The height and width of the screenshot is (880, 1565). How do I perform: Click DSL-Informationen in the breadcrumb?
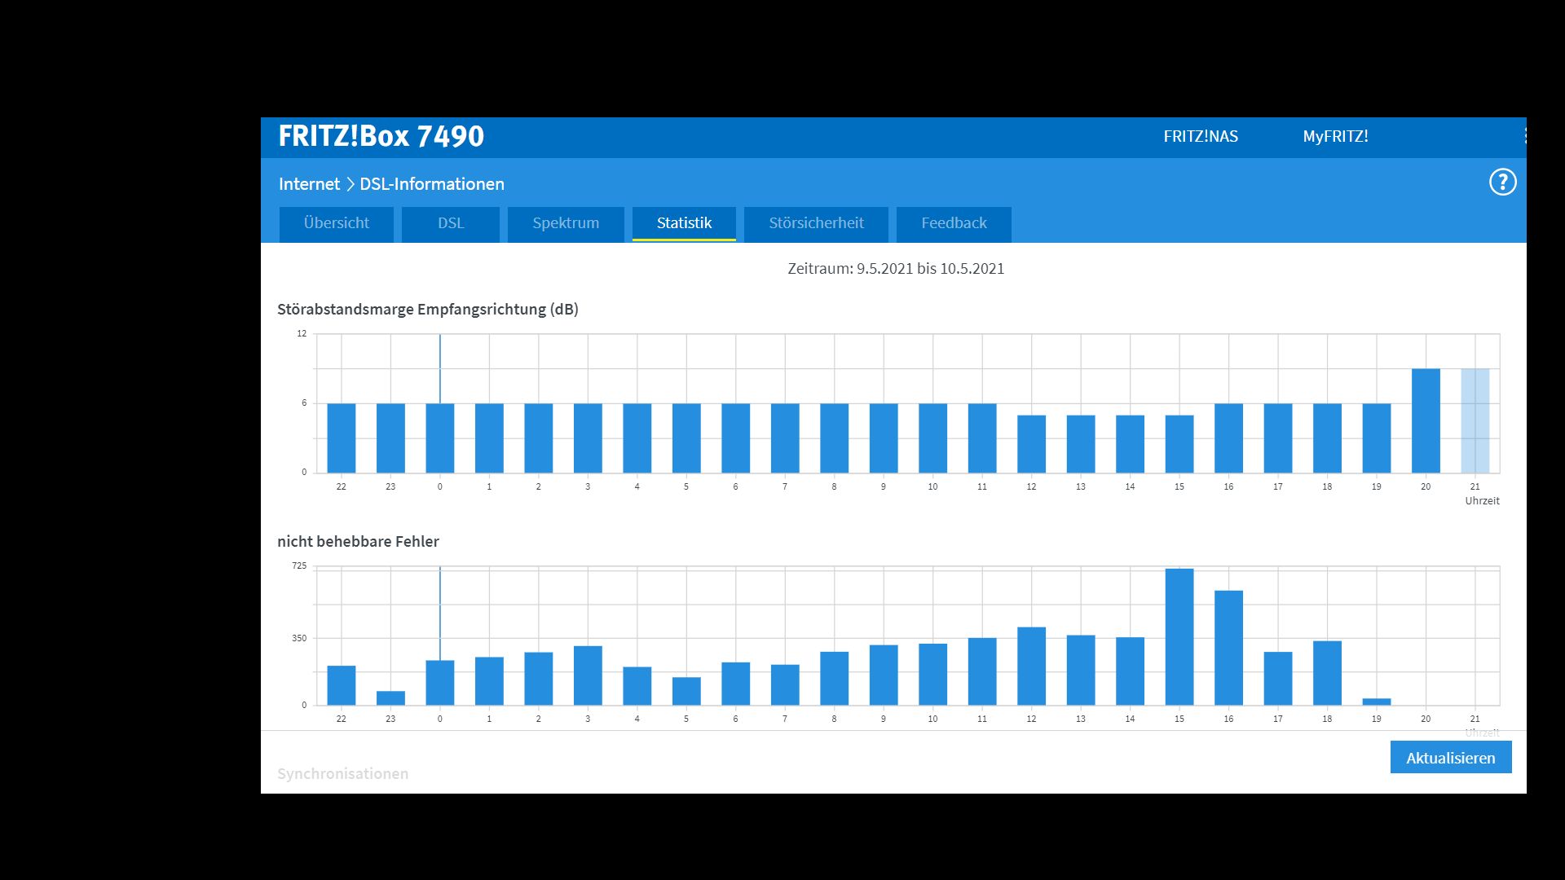pyautogui.click(x=431, y=184)
